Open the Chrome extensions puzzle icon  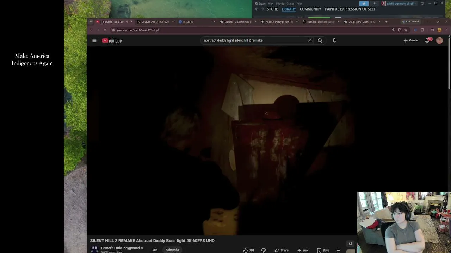click(x=422, y=30)
